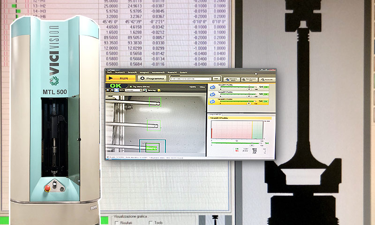375x225 pixels.
Task: Select the cyan-bordered detection box in camera view
Action: tap(152, 147)
